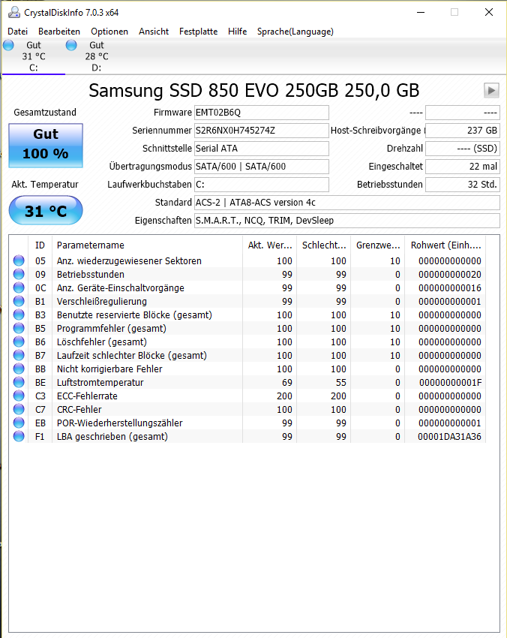The image size is (507, 638).
Task: Click the Laufwerkbuchstaben field C:
Action: 262,184
